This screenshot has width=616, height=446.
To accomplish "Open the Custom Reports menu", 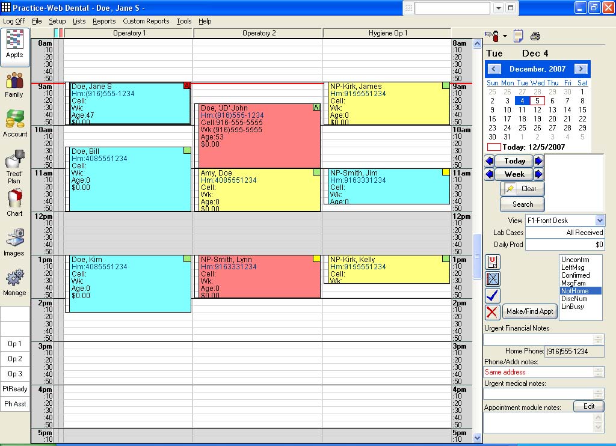I will click(146, 21).
